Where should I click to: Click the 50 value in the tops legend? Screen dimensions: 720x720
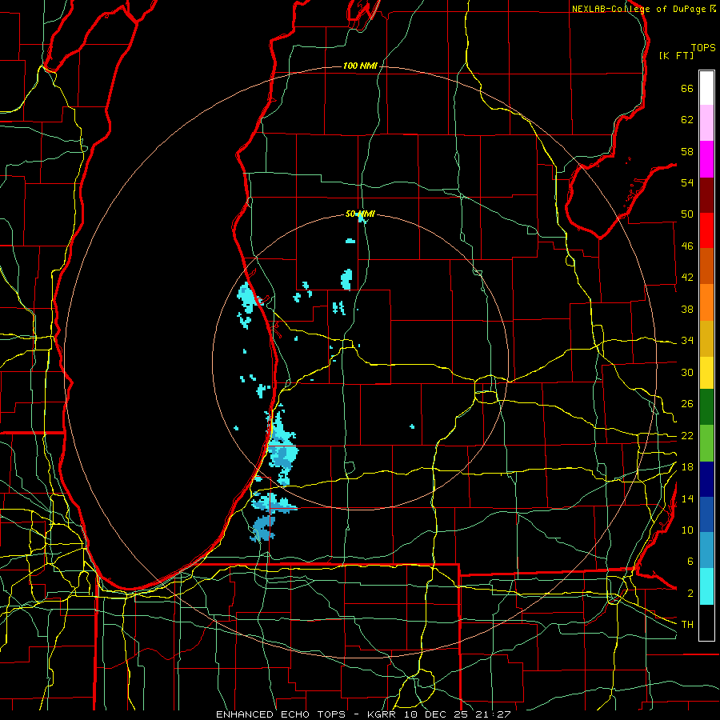point(687,214)
